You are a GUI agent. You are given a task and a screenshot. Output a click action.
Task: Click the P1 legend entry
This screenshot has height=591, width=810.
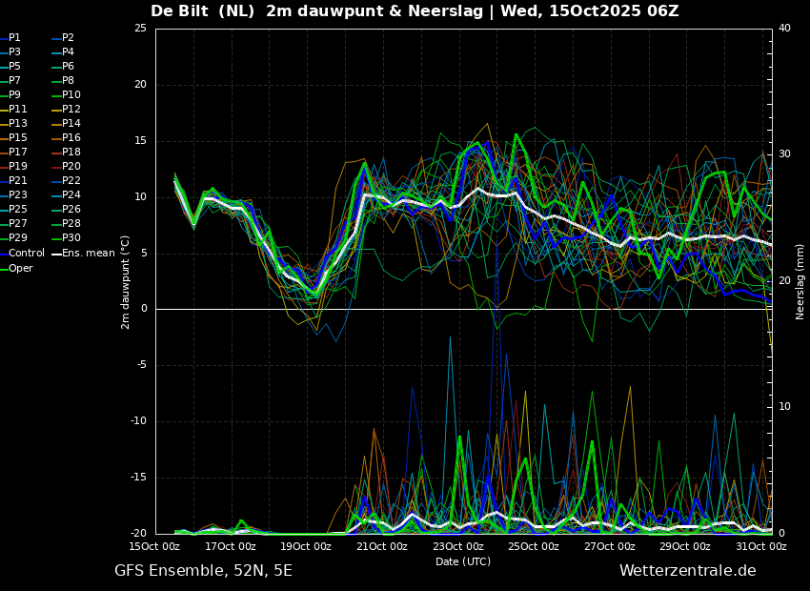point(10,38)
